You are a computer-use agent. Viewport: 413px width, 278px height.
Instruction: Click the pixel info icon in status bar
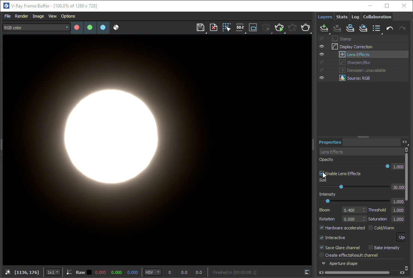click(x=8, y=272)
